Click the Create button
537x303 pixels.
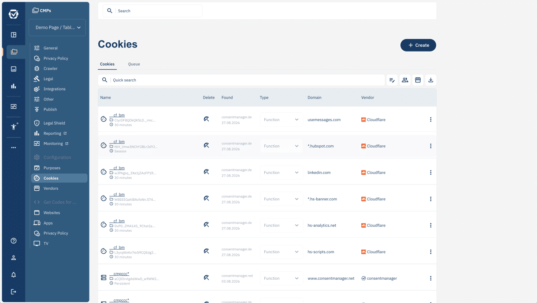(418, 45)
